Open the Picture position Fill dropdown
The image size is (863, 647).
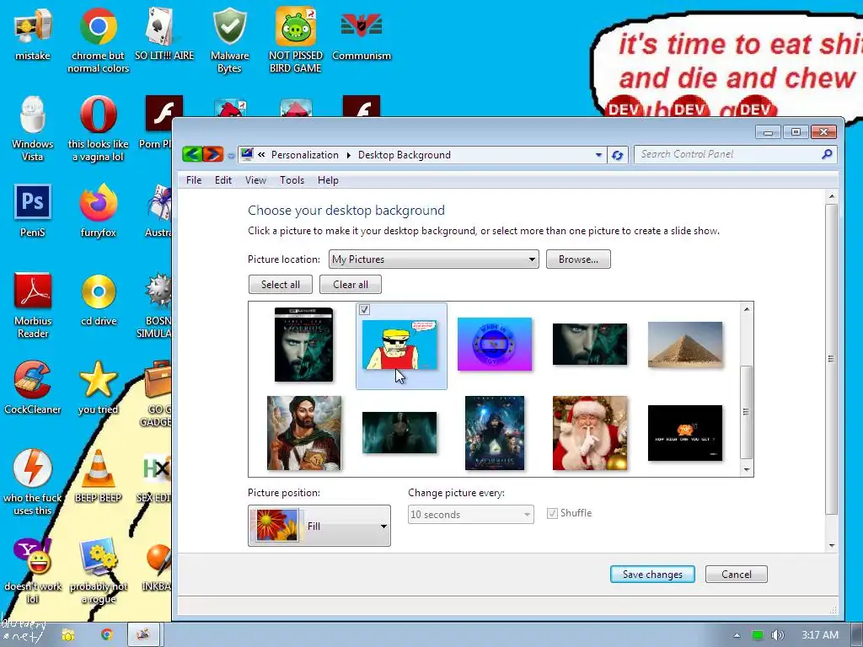click(x=319, y=526)
